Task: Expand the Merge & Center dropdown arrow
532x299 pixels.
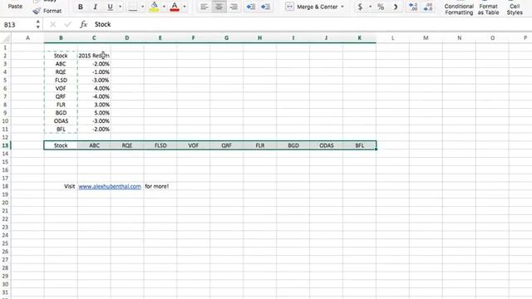Action: (x=342, y=7)
